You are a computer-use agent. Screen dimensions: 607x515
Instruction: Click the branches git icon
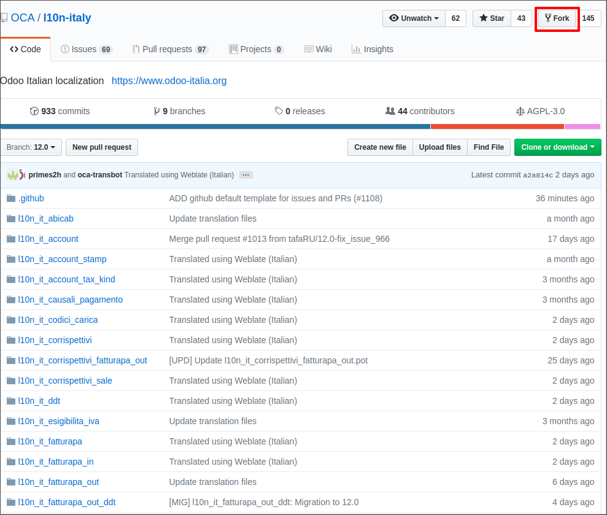coord(157,111)
